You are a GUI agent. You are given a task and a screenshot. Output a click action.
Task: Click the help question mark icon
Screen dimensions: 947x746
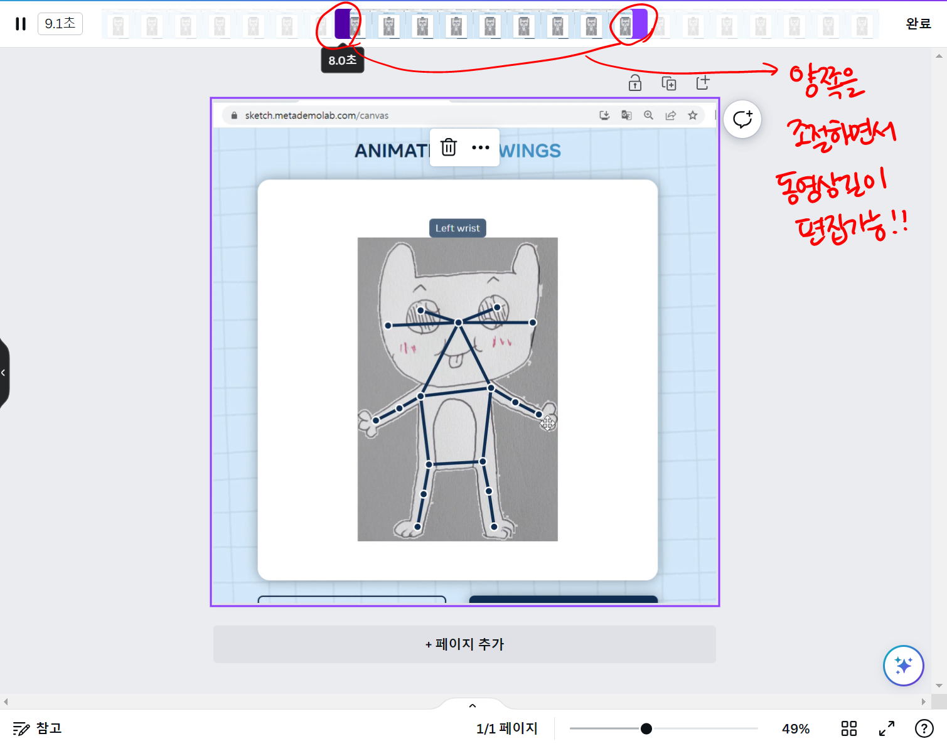click(924, 728)
